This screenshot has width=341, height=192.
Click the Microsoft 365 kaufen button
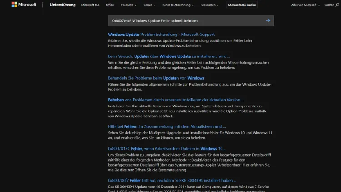(242, 5)
